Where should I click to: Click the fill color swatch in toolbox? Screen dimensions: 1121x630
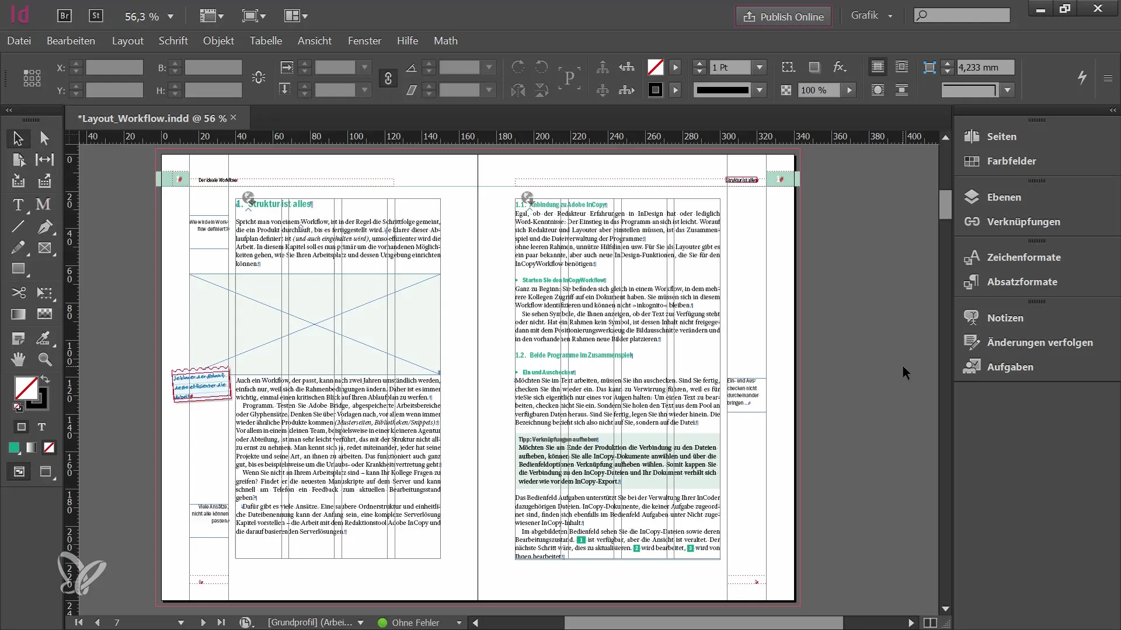point(25,388)
